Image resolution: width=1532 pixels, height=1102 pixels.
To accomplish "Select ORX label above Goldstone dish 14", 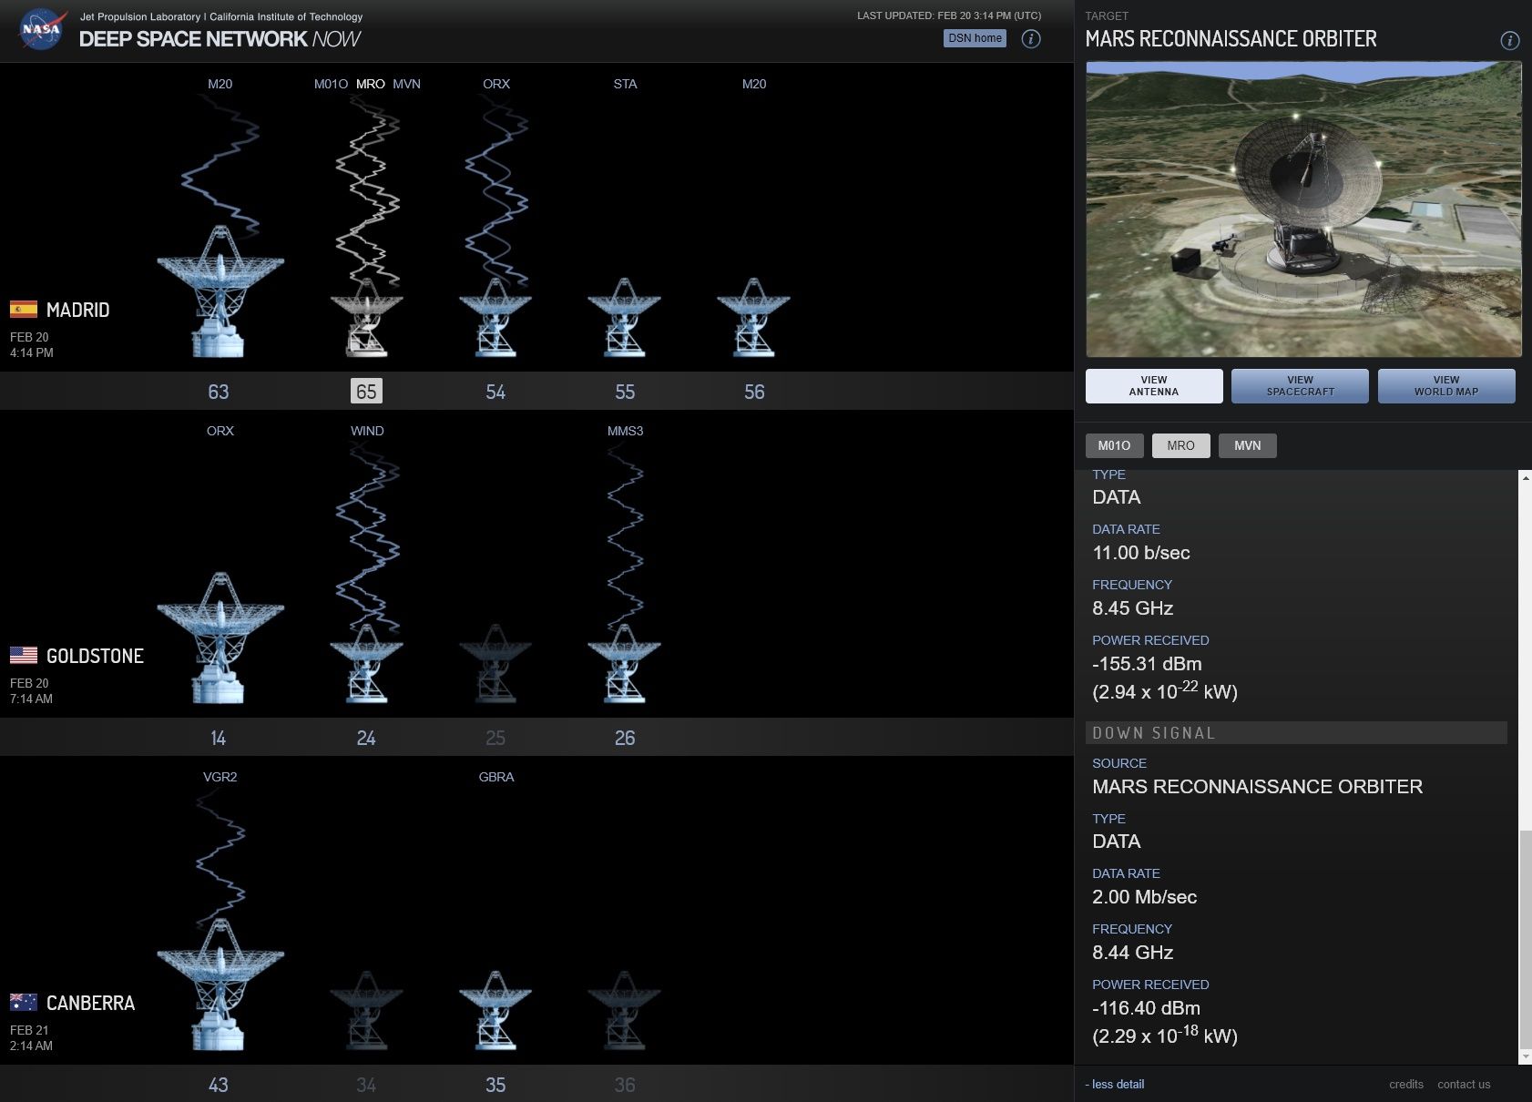I will pyautogui.click(x=220, y=431).
